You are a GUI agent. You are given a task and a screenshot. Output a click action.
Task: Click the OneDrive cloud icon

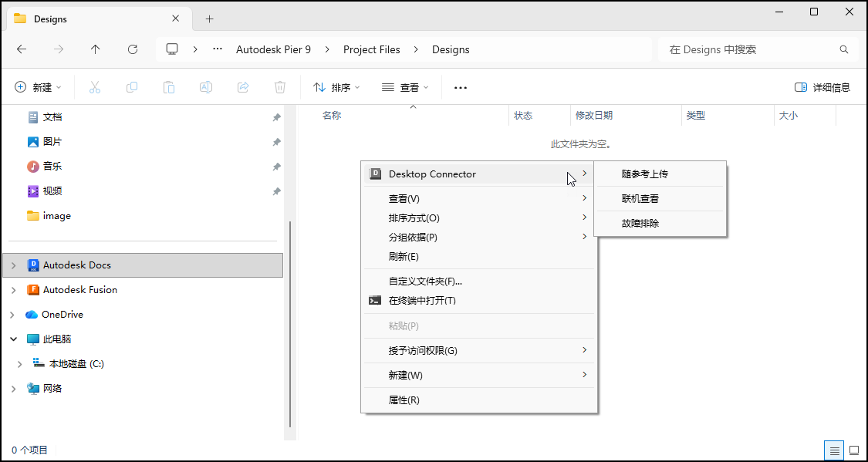pyautogui.click(x=32, y=314)
